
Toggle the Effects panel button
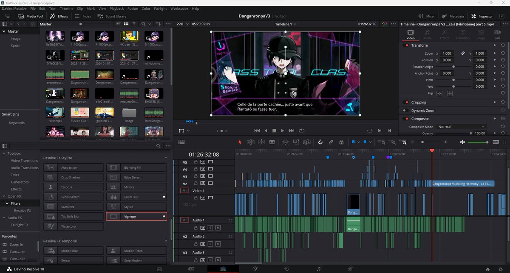point(59,16)
